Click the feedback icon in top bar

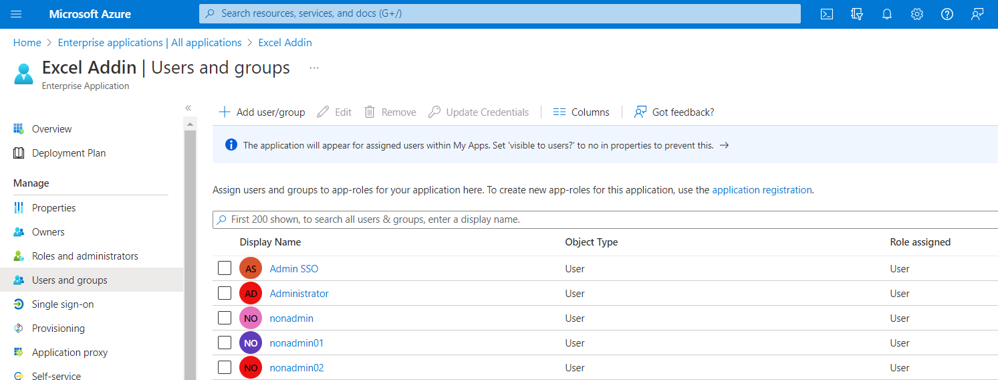coord(977,14)
